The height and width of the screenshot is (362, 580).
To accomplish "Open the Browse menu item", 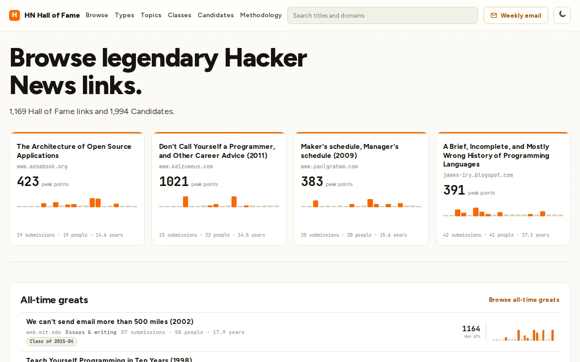I will 97,15.
